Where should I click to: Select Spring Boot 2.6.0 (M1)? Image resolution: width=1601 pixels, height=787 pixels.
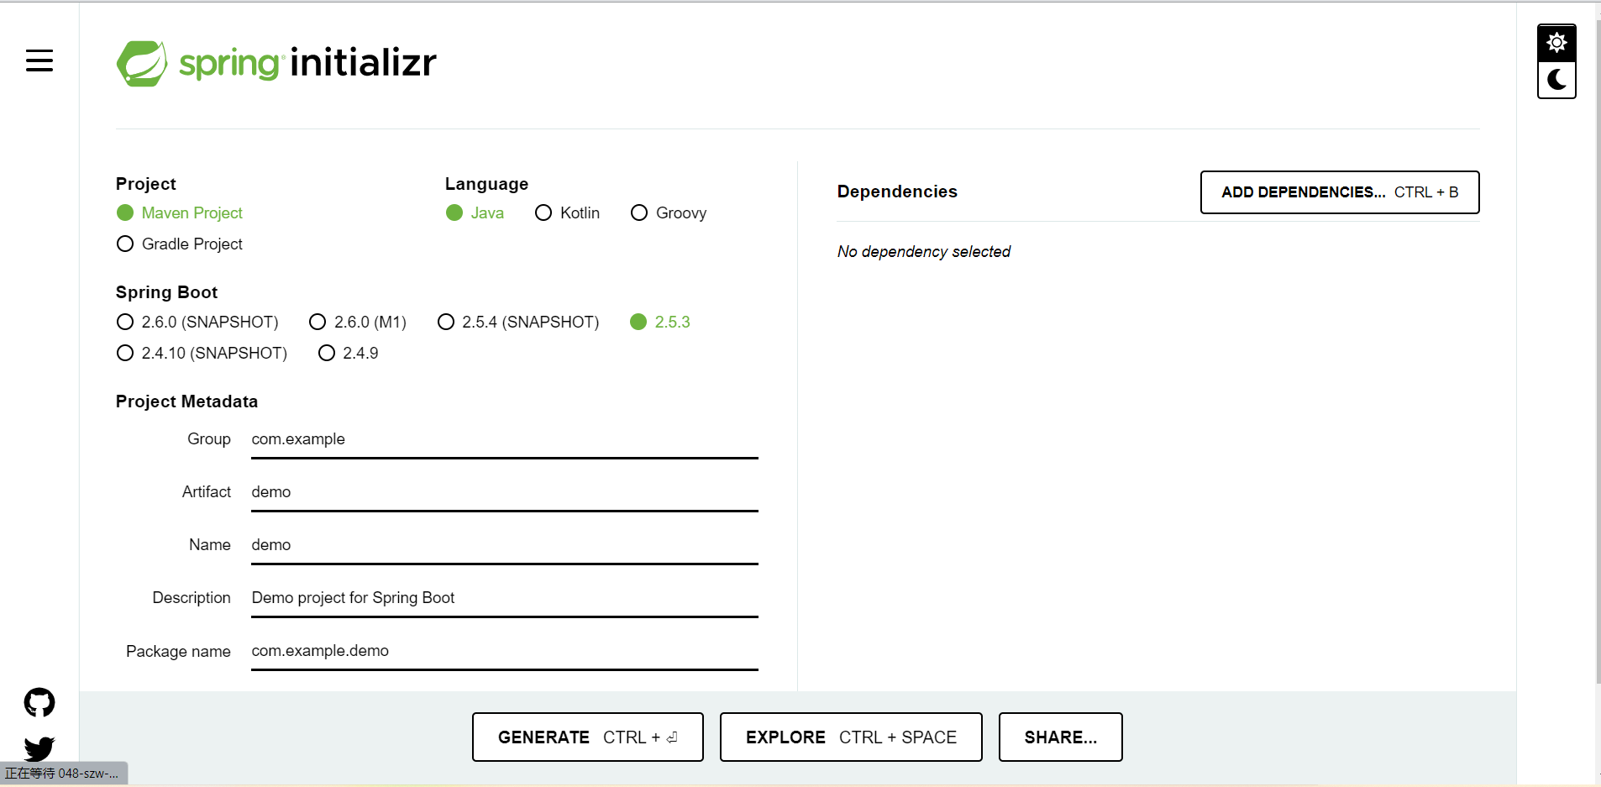click(x=358, y=322)
